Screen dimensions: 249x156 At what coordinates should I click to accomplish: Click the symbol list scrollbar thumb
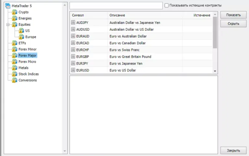point(215,32)
